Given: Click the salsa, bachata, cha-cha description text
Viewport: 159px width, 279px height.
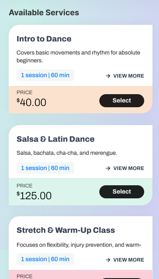Looking at the screenshot, I should click(x=67, y=153).
